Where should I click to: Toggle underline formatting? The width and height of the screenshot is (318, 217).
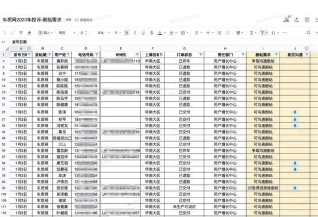143,33
